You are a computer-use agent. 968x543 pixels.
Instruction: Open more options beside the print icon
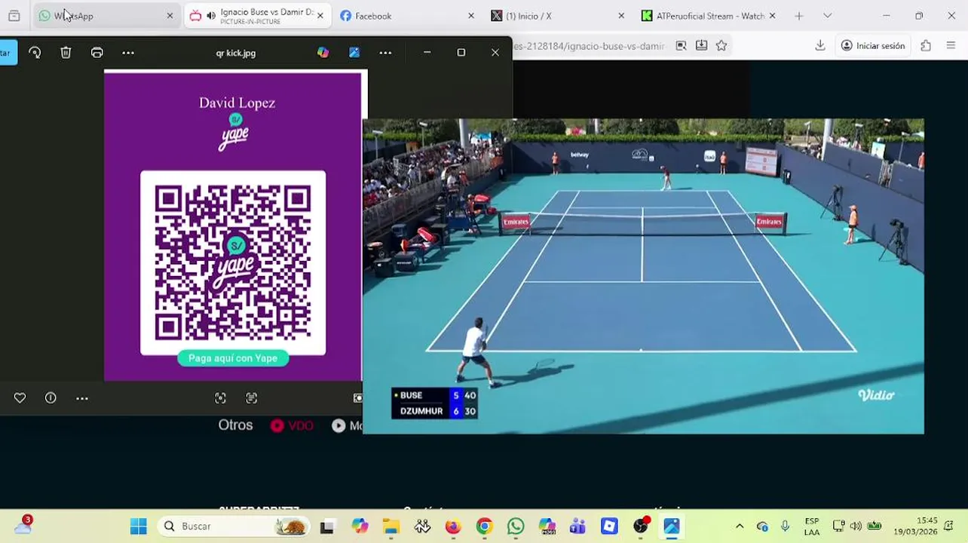(128, 53)
